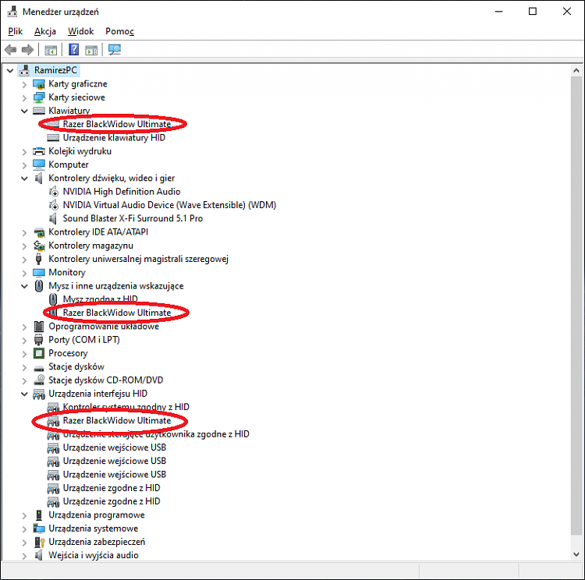The width and height of the screenshot is (585, 580).
Task: Expand Wejścia i wyjścia audio category
Action: click(x=24, y=556)
